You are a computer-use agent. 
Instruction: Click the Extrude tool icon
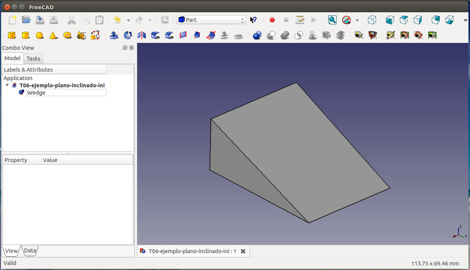[x=114, y=35]
